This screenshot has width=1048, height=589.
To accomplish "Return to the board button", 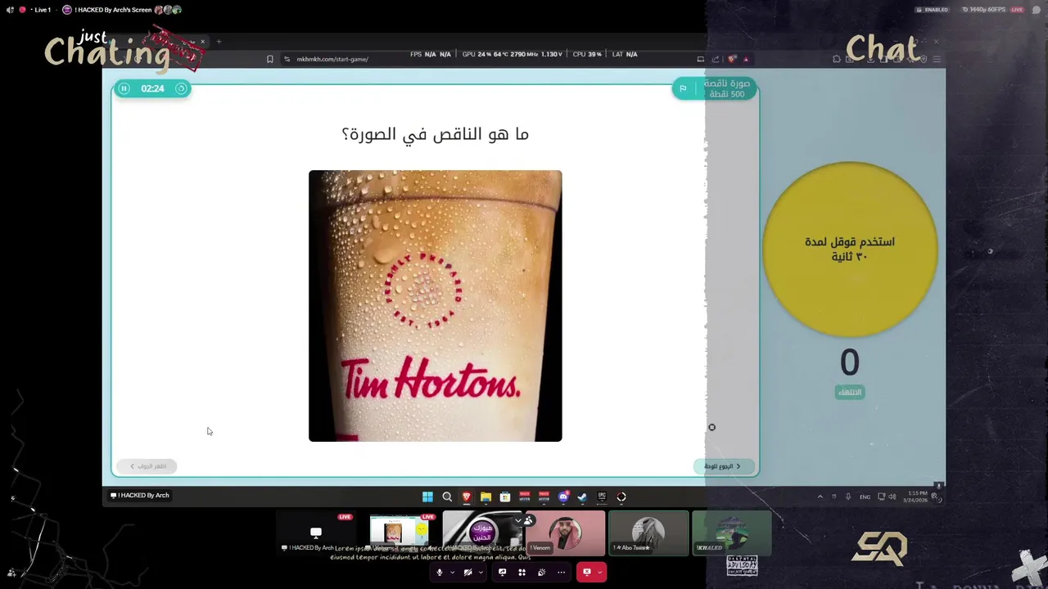I will click(723, 466).
